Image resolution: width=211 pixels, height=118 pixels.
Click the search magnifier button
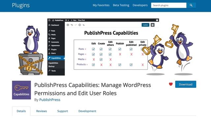(x=191, y=5)
